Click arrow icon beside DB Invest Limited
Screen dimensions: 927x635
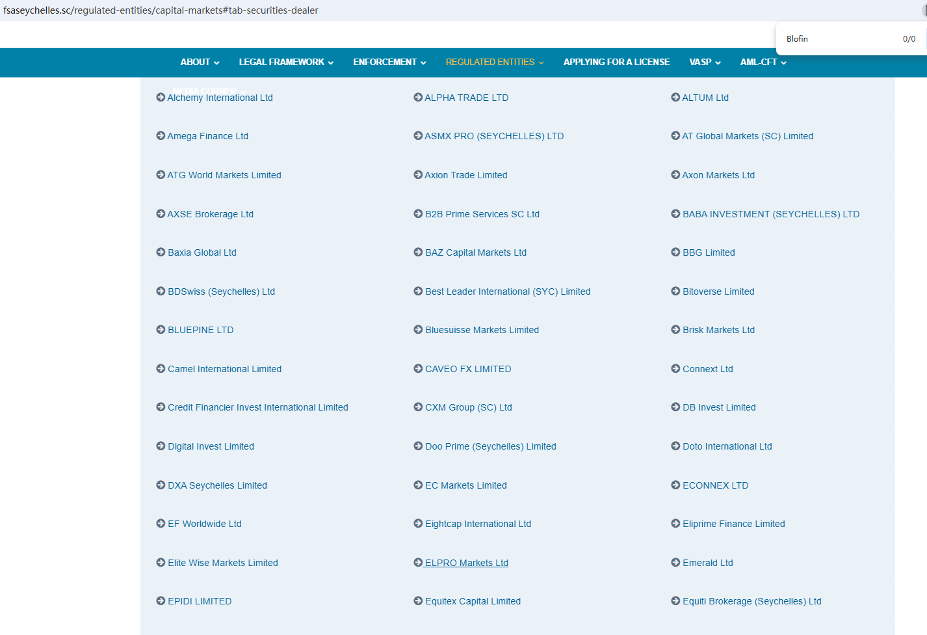(675, 407)
